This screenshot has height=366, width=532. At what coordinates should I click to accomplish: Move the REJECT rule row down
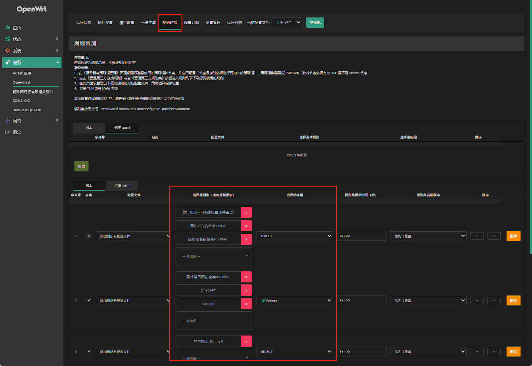pyautogui.click(x=494, y=352)
